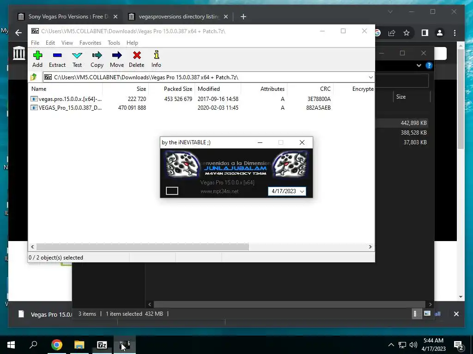Switch Explorer to large icons view
The width and height of the screenshot is (473, 354).
(x=427, y=313)
